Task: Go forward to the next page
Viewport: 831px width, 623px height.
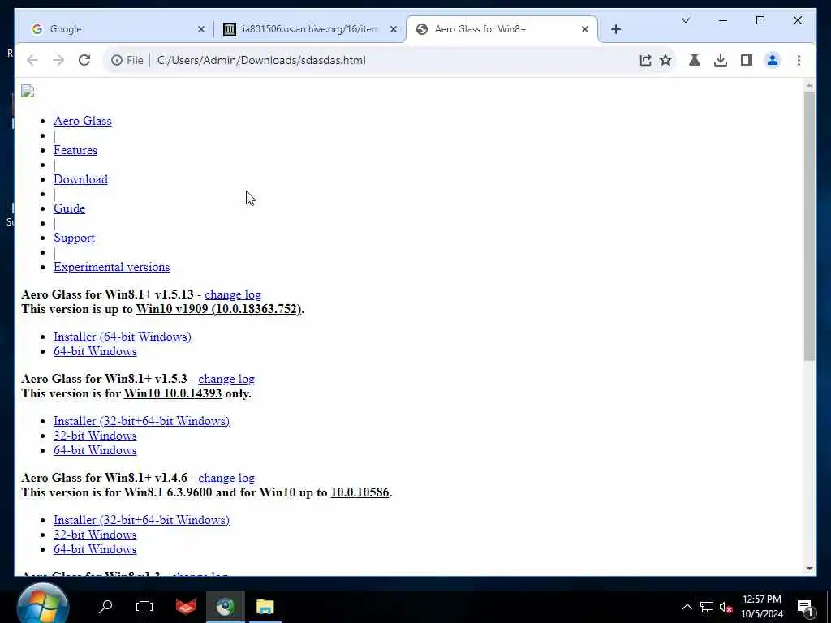Action: click(x=58, y=60)
